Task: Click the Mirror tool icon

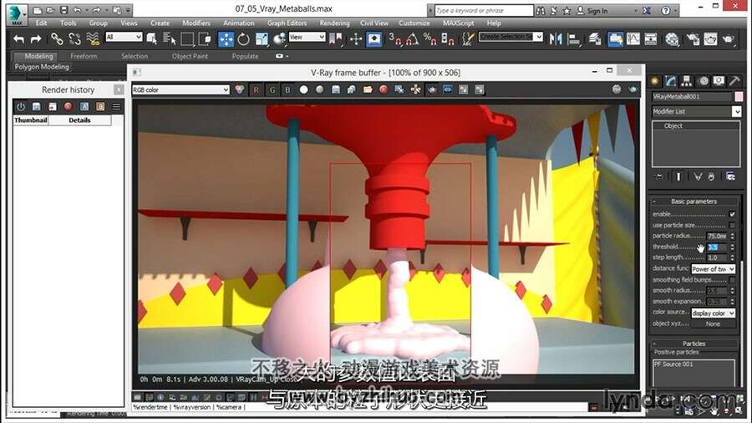Action: pyautogui.click(x=556, y=38)
